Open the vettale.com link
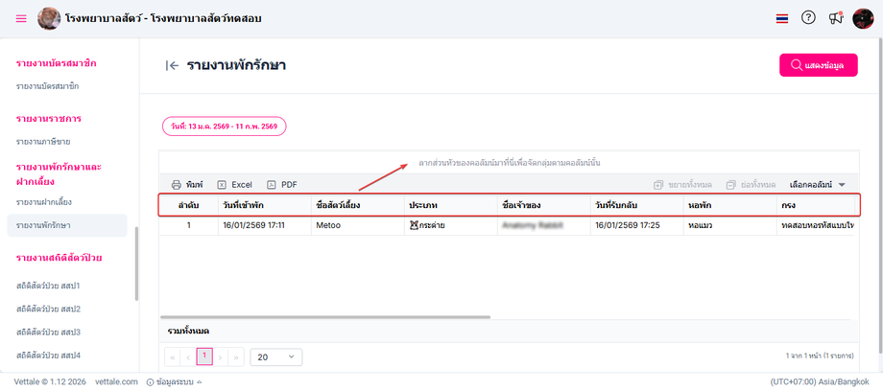883x391 pixels. point(116,381)
